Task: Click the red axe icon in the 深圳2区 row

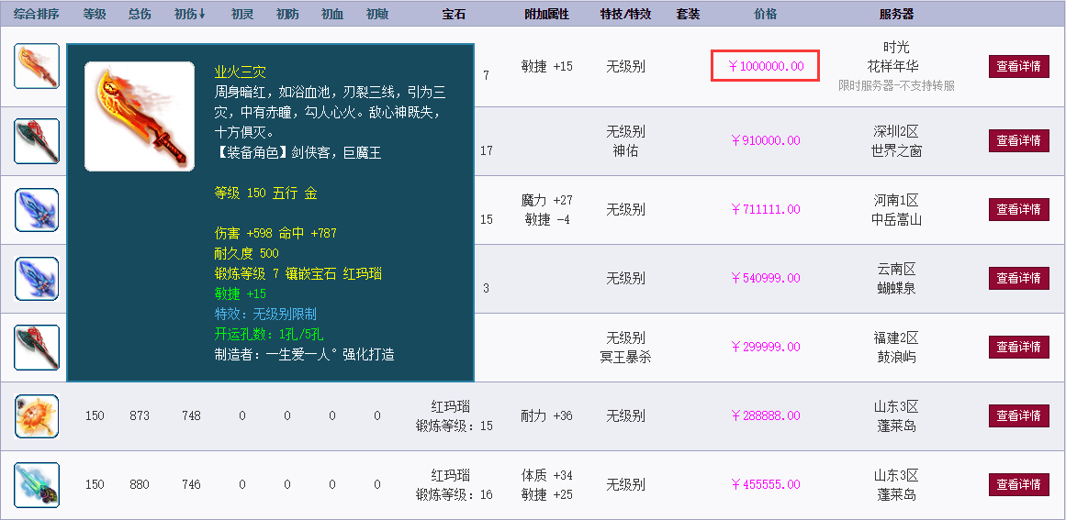Action: [x=37, y=140]
